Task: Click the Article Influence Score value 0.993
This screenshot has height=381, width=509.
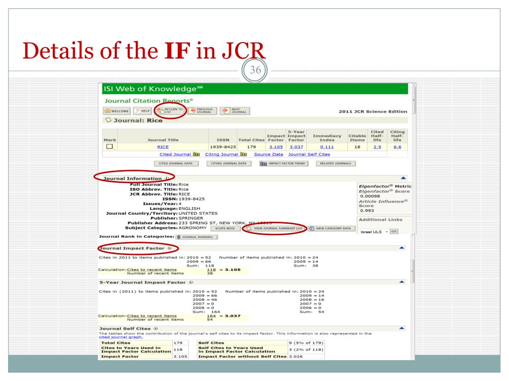Action: (x=367, y=210)
